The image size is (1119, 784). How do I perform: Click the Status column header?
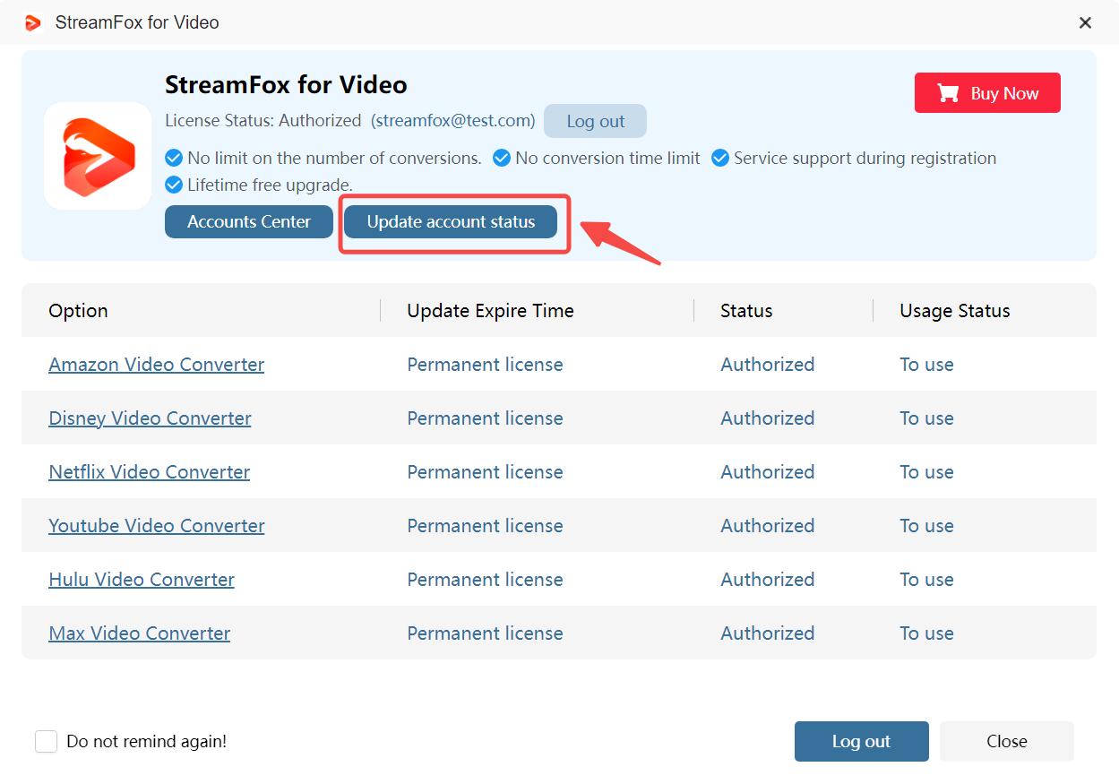pos(746,311)
